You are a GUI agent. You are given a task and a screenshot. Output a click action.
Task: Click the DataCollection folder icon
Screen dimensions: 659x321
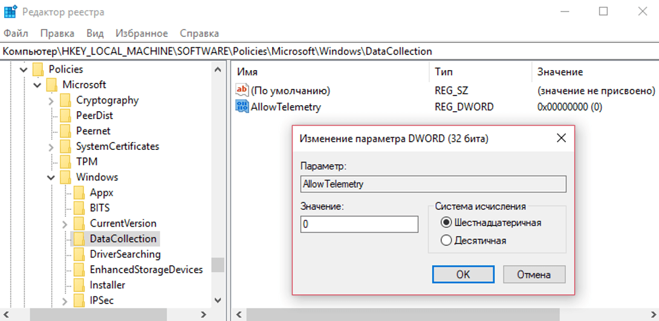79,239
